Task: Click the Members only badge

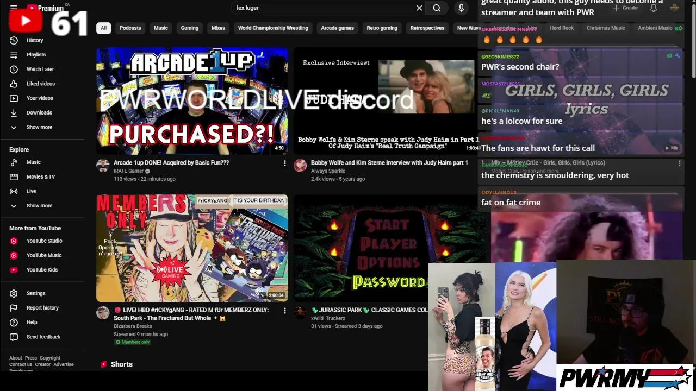Action: pyautogui.click(x=133, y=342)
